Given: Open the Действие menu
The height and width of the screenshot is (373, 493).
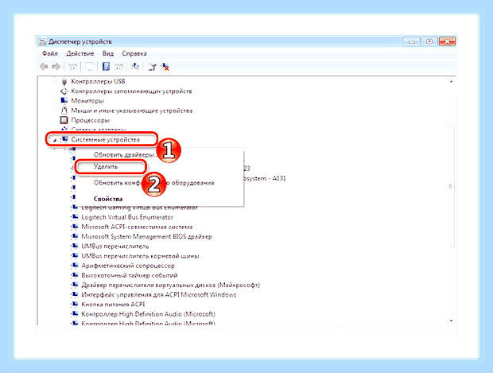Looking at the screenshot, I should (x=80, y=53).
